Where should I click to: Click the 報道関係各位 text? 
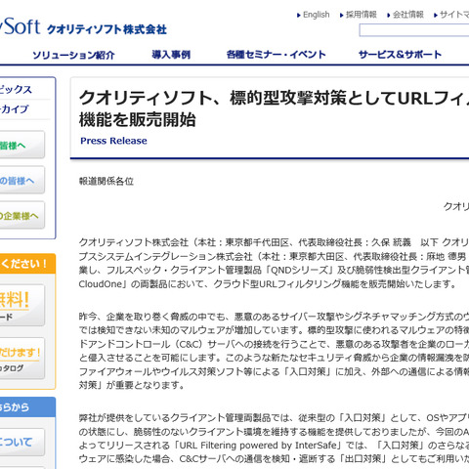click(107, 181)
